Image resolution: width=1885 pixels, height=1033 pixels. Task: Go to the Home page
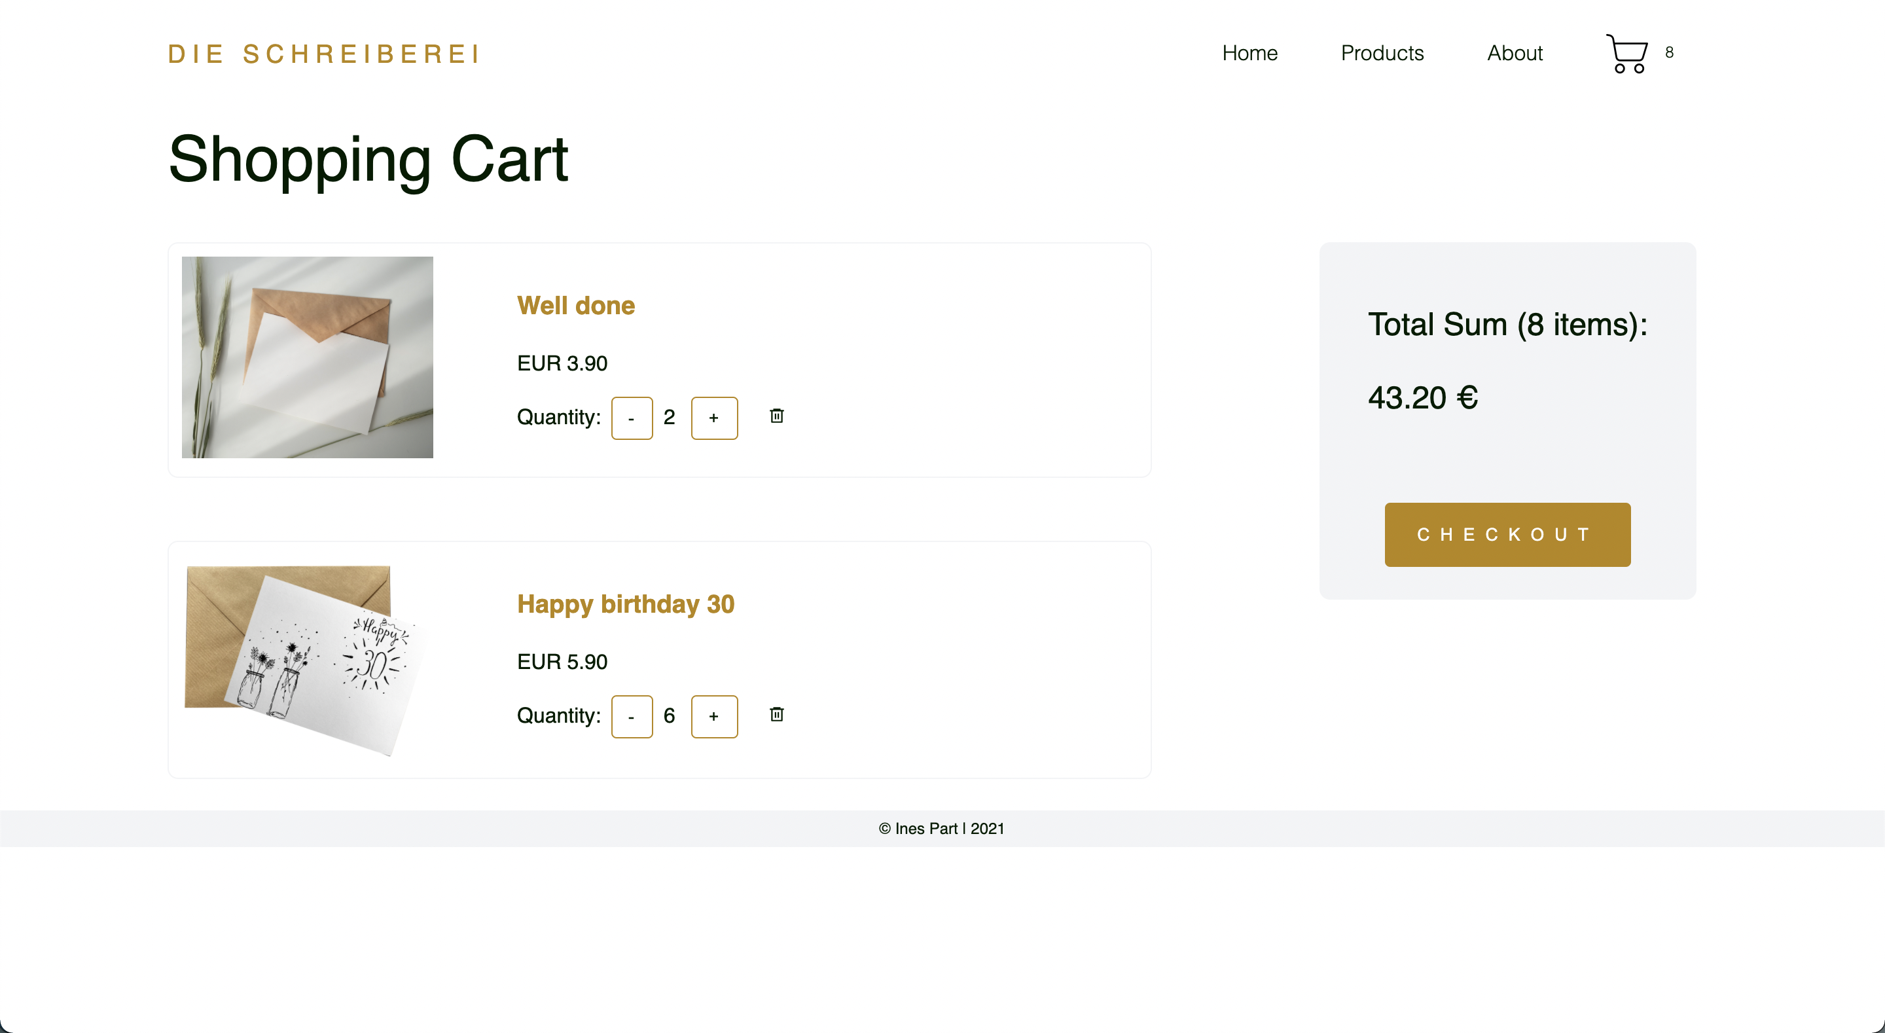click(x=1249, y=54)
